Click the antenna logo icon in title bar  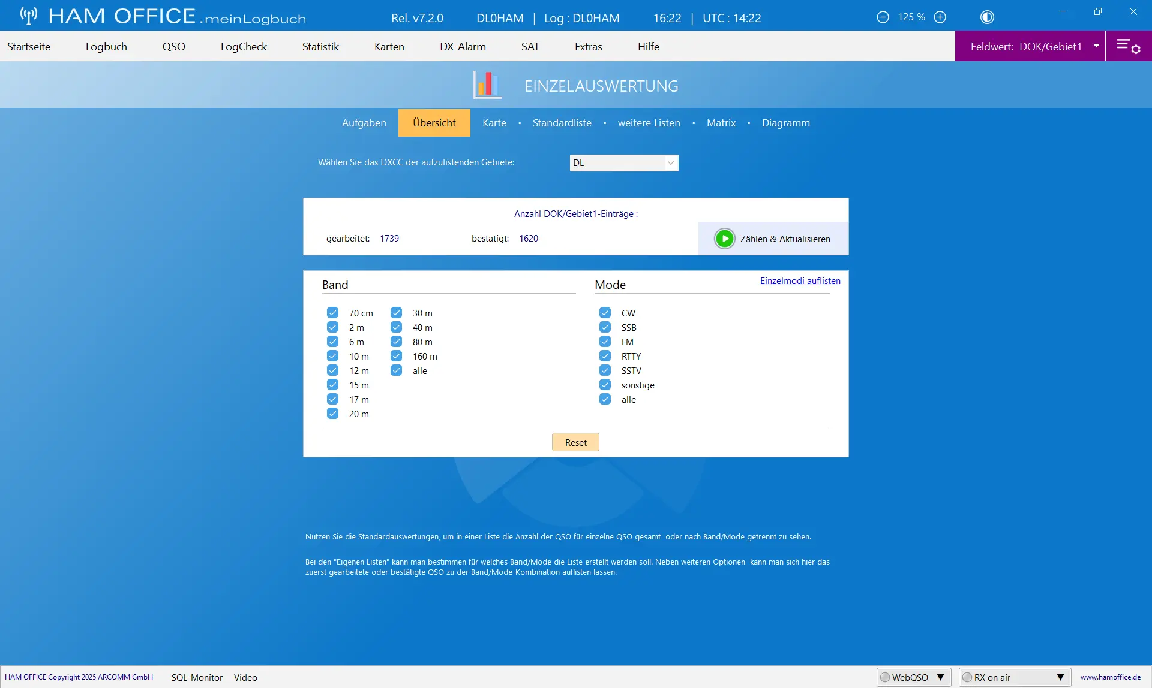[28, 16]
